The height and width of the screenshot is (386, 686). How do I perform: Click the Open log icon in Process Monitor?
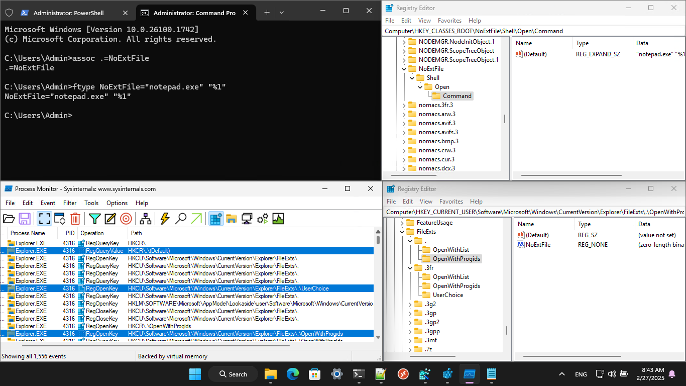(x=9, y=219)
